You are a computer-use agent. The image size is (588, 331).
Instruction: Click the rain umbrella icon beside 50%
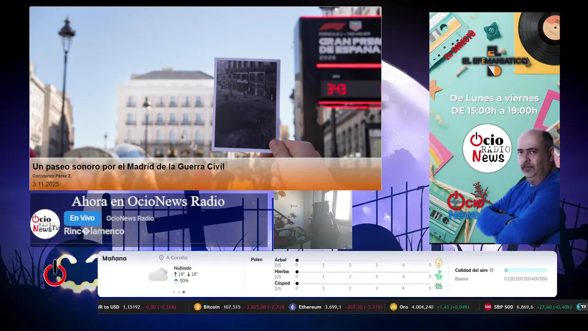[x=176, y=281]
